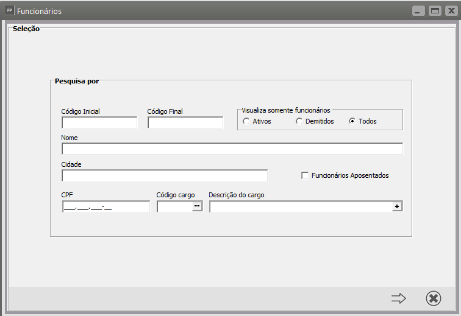461x316 pixels.
Task: Click into the Nome text field
Action: coord(232,149)
